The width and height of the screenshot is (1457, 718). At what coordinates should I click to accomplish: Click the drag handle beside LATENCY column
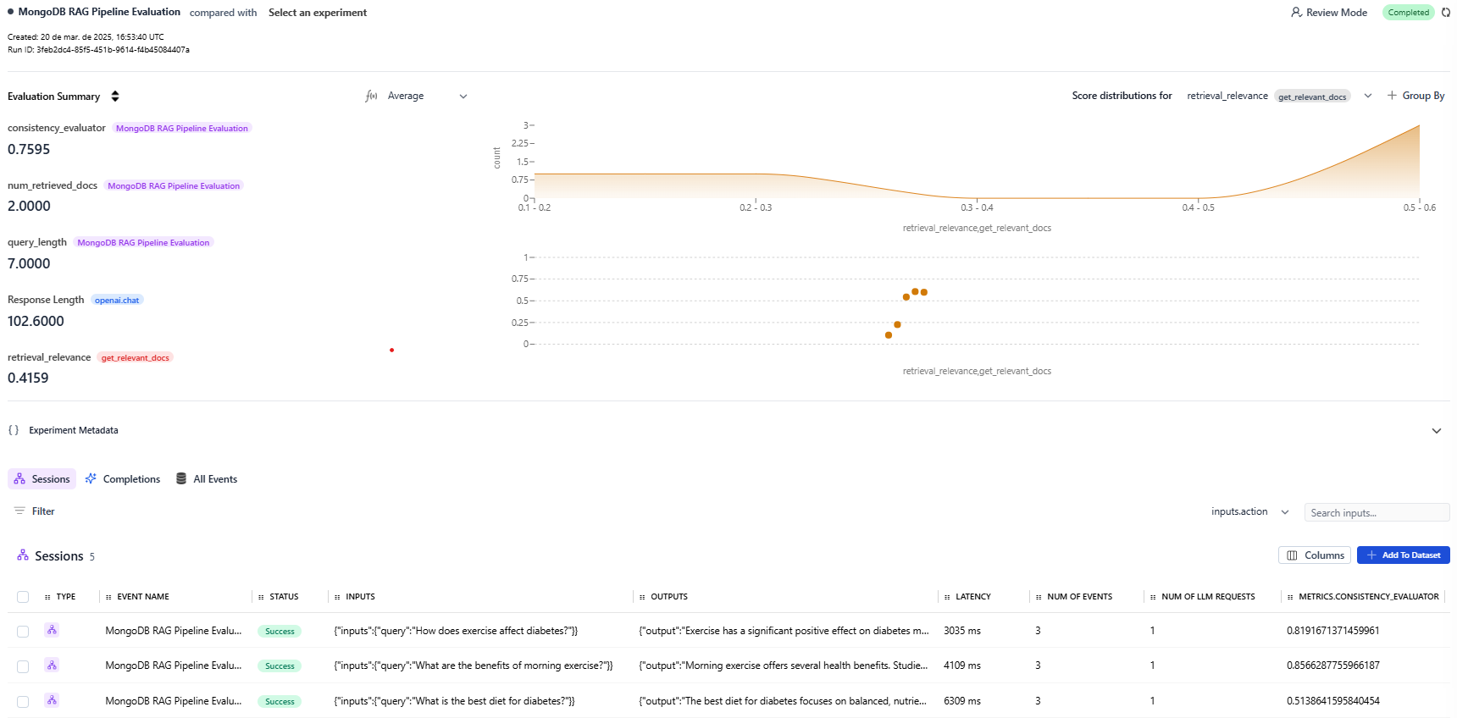coord(947,597)
